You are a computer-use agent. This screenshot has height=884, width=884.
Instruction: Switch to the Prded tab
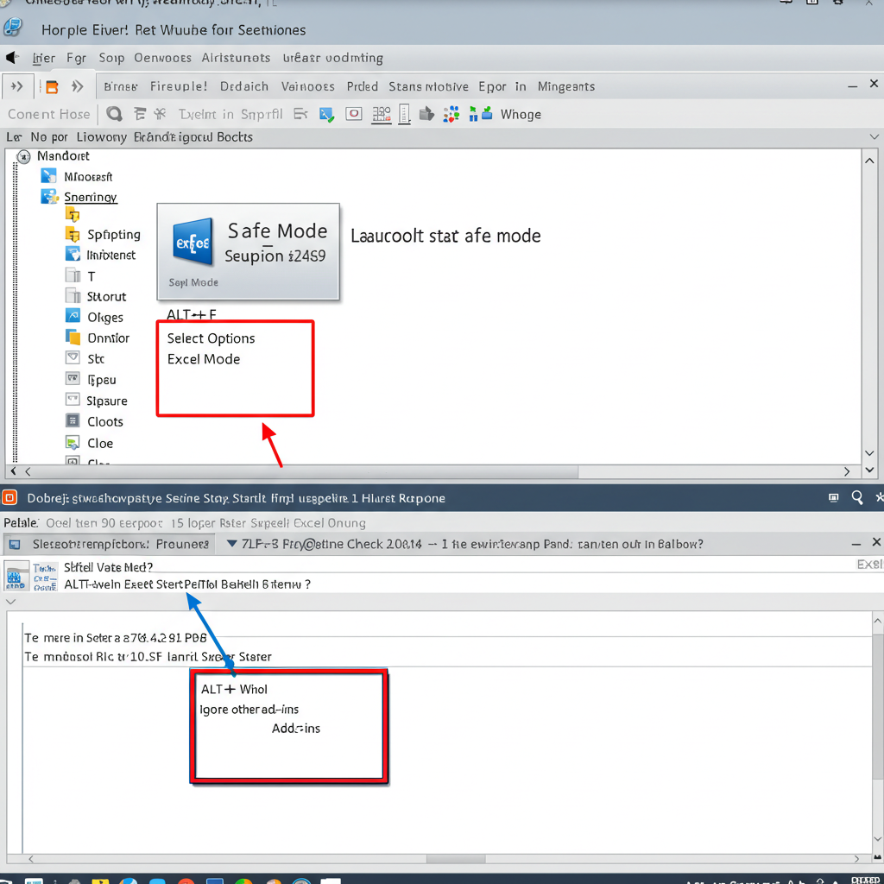(x=362, y=86)
